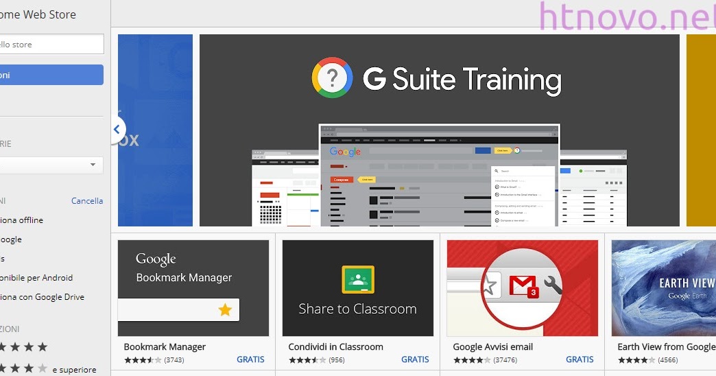Click the store search field

pos(51,45)
